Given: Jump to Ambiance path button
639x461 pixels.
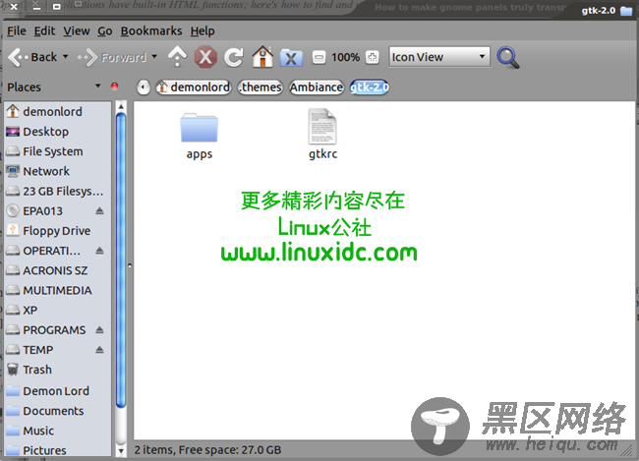Looking at the screenshot, I should pos(317,86).
